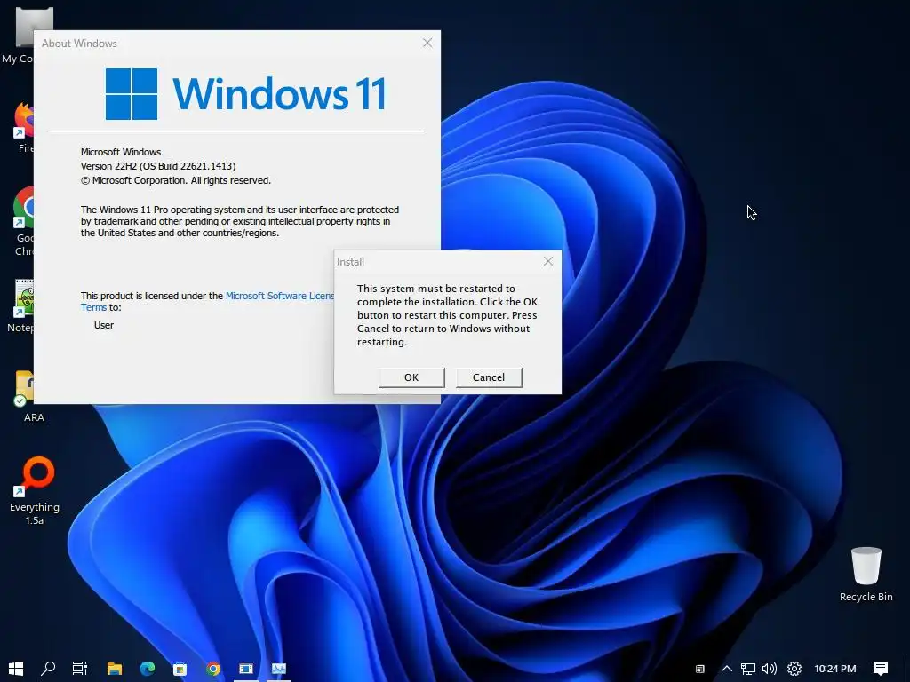Viewport: 910px width, 682px height.
Task: Cancel the restart in Install dialog
Action: (x=489, y=377)
